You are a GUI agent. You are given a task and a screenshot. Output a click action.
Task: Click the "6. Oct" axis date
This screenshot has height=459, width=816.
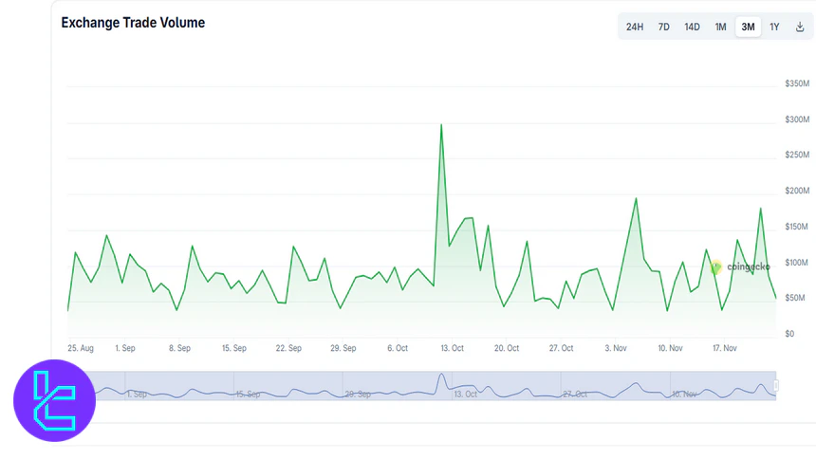click(x=397, y=348)
